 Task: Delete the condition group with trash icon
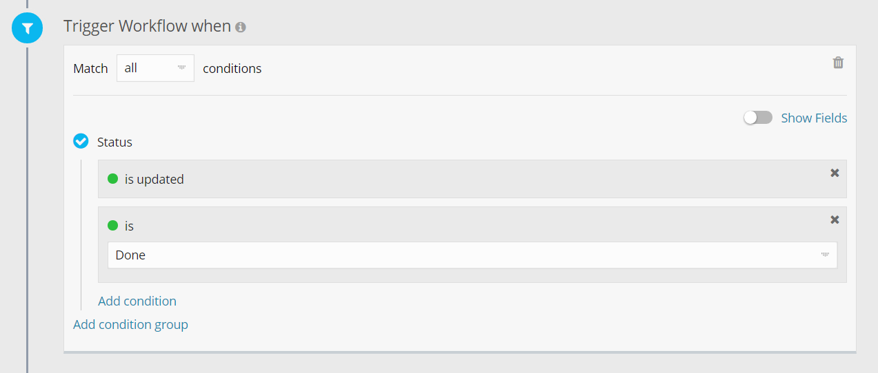click(x=838, y=63)
